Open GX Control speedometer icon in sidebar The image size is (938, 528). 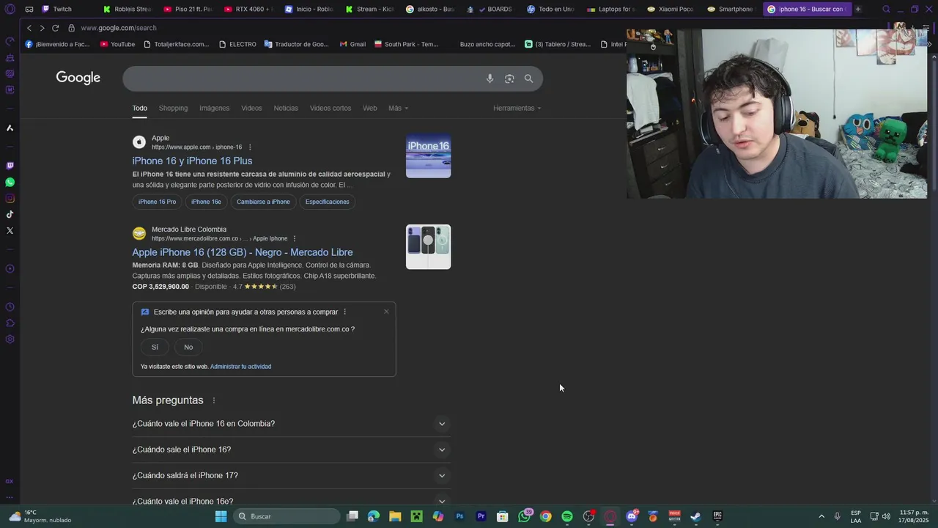10,41
